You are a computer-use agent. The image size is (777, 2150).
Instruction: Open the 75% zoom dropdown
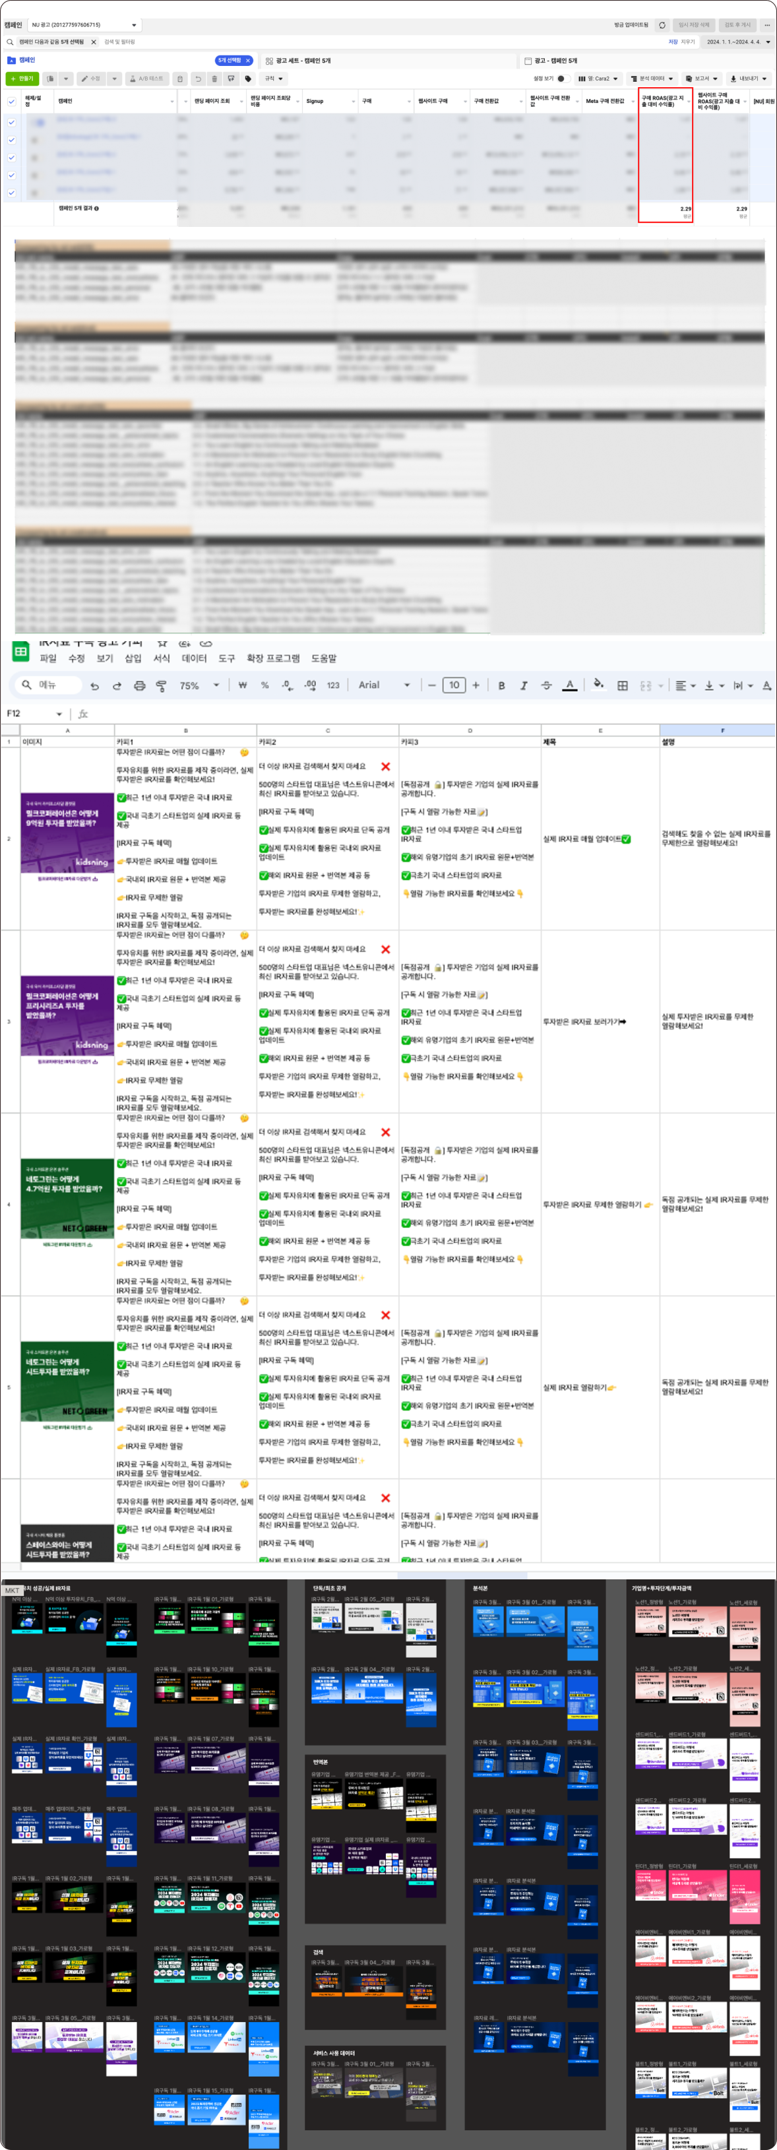point(199,685)
